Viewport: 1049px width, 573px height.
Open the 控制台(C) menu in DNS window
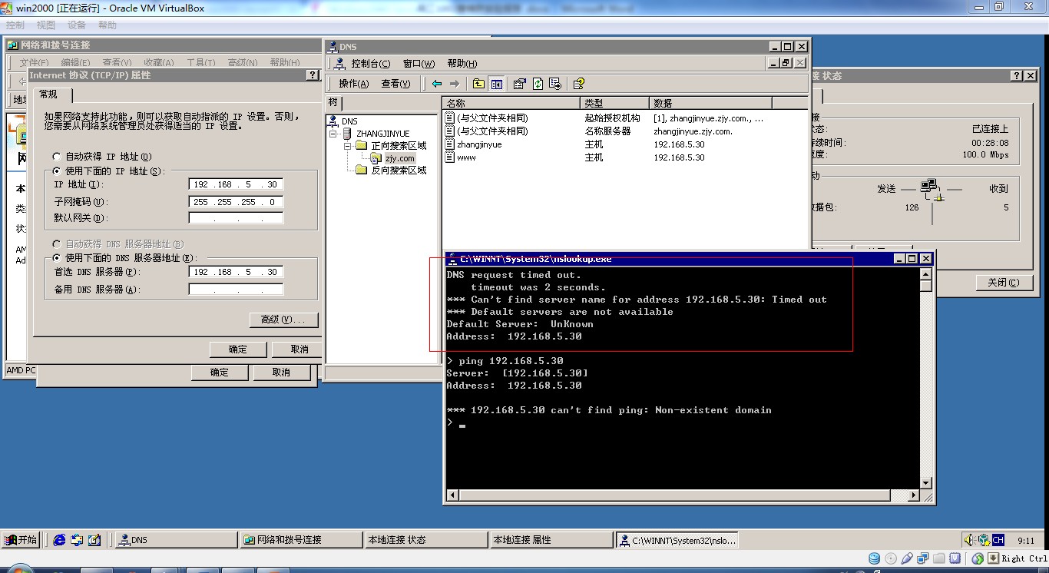(x=370, y=64)
